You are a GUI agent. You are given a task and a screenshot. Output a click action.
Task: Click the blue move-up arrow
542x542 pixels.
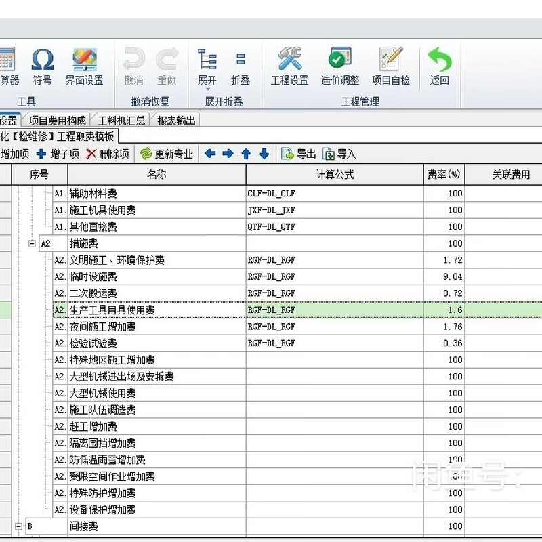245,154
